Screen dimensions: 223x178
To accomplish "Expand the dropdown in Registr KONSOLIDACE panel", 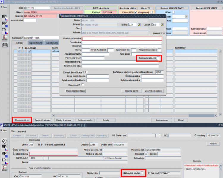I will tap(186, 17).
